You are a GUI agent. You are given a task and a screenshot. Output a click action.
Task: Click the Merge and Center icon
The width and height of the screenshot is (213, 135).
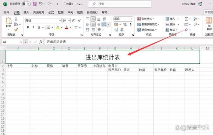point(104,24)
